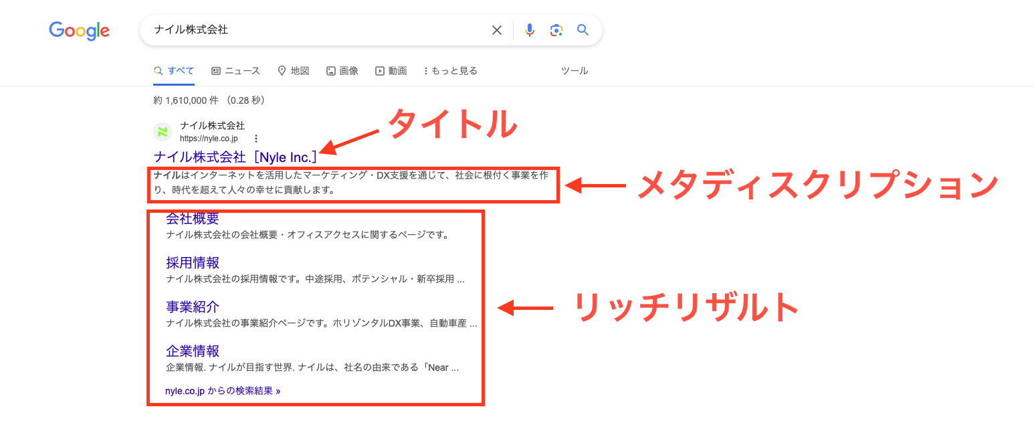1034x425 pixels.
Task: Submit search with magnifier icon
Action: pyautogui.click(x=583, y=30)
